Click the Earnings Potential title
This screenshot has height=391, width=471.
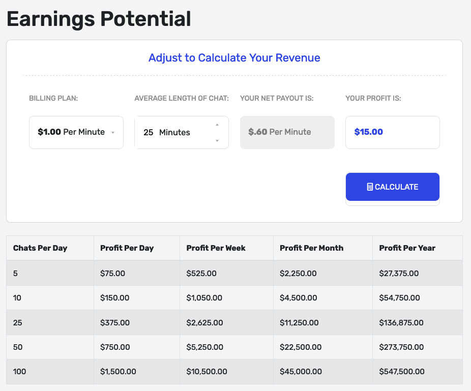[99, 19]
